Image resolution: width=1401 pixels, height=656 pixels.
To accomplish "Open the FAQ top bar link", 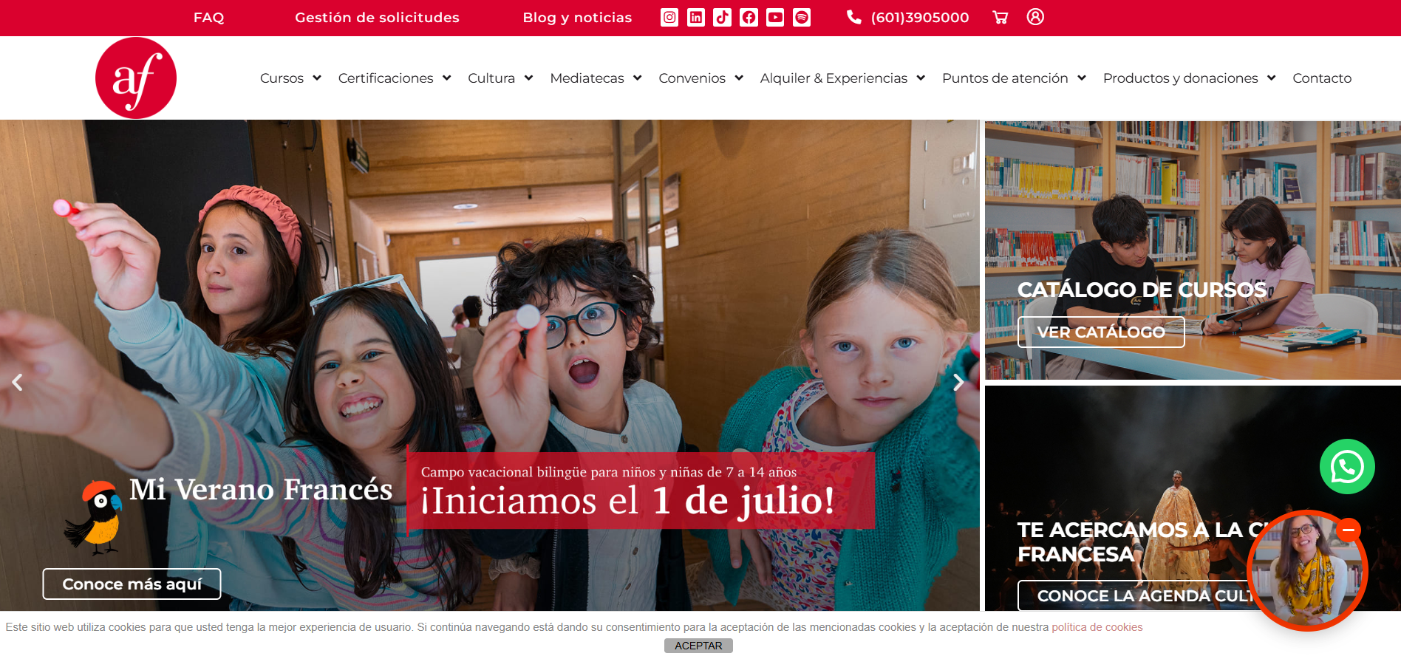I will pyautogui.click(x=208, y=17).
